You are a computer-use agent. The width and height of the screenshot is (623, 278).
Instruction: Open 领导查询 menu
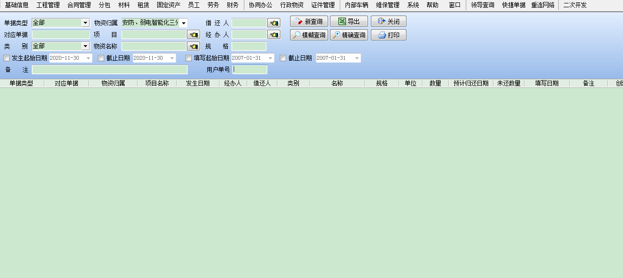pos(483,5)
